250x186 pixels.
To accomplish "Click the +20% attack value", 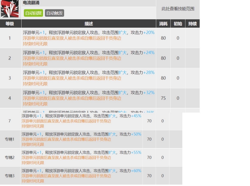I will coord(149,32).
